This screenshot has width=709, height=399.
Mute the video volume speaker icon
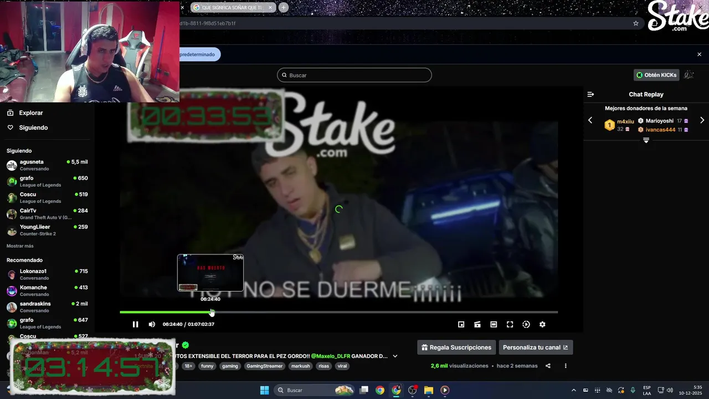[152, 324]
